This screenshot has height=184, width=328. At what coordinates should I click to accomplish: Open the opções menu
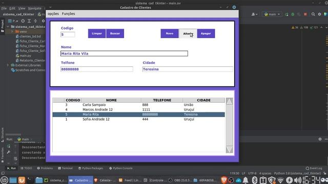[x=53, y=14]
